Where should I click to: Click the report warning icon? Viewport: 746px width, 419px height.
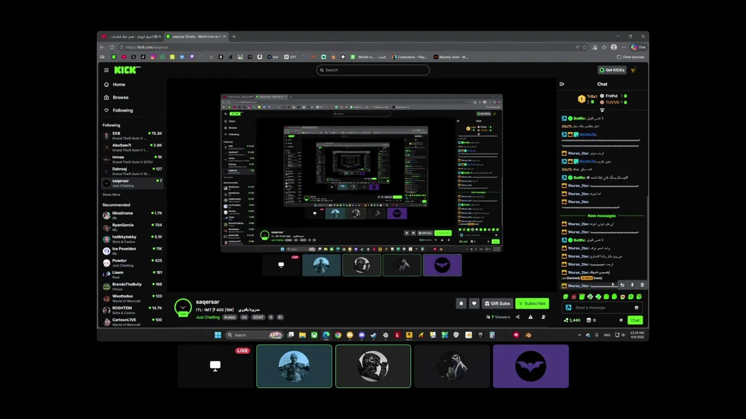click(530, 317)
